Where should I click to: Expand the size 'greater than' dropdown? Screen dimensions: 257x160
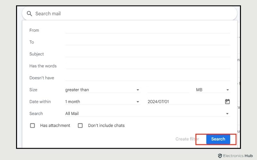coord(102,90)
